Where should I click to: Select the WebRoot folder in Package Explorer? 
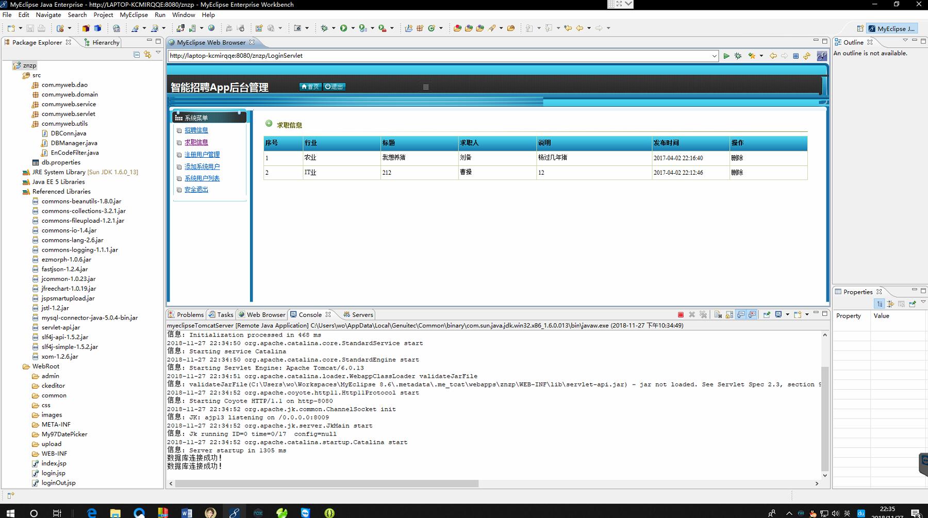point(45,366)
